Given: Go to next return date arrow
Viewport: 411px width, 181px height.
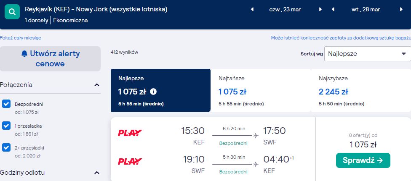Looking at the screenshot, I should tap(401, 9).
